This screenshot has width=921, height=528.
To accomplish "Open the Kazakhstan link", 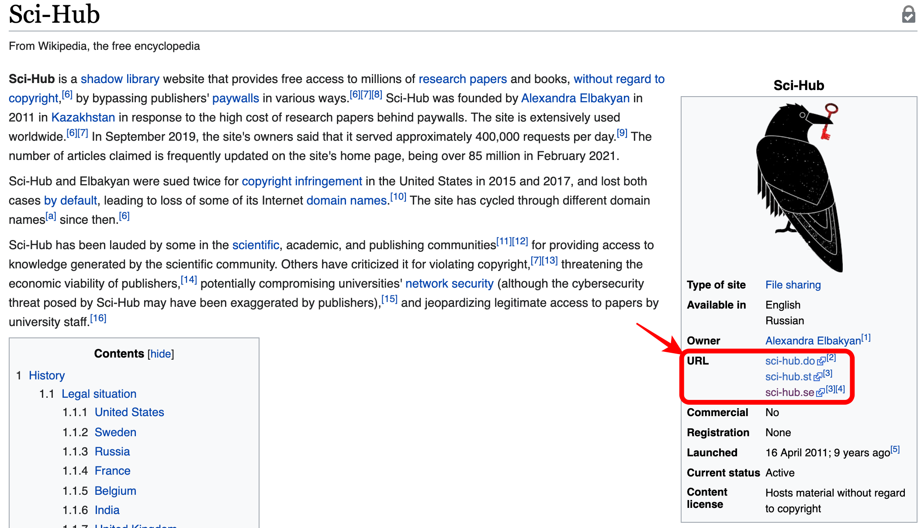I will 83,118.
